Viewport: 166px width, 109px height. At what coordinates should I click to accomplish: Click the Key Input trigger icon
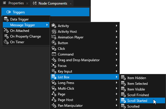click(54, 71)
